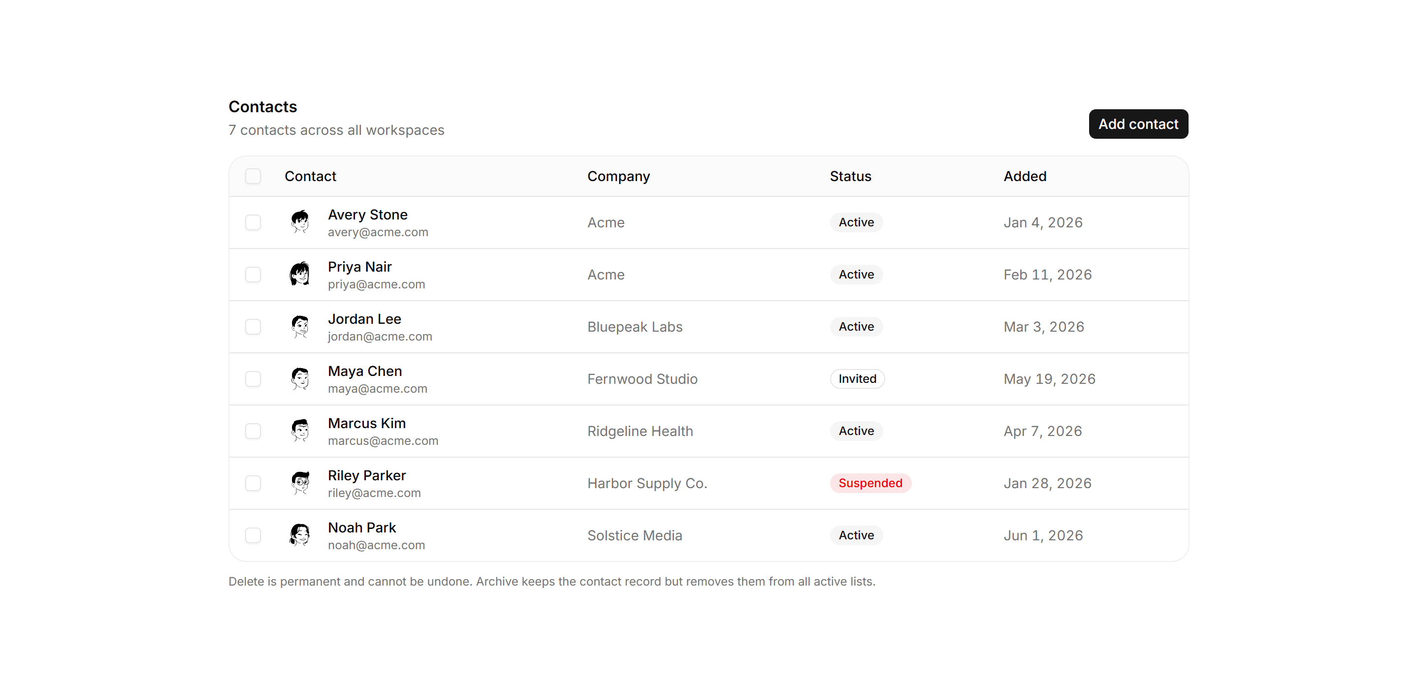
Task: Select Jordan Lee's row checkbox
Action: [x=253, y=327]
